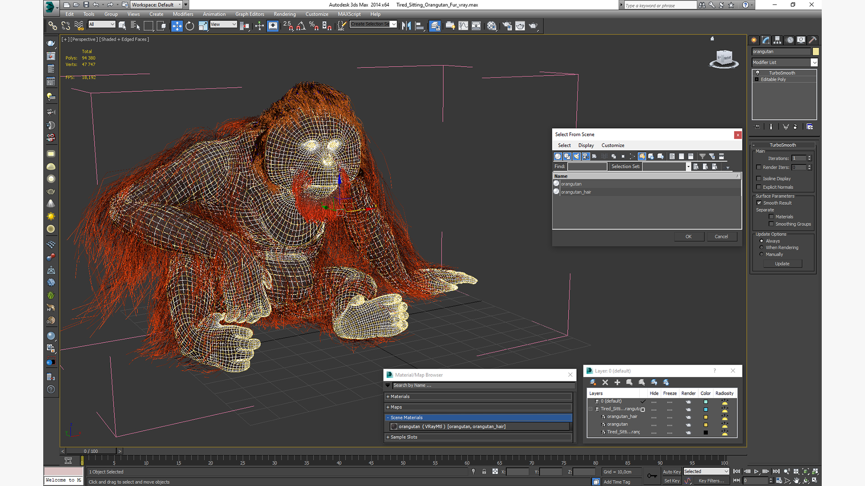
Task: Open the Graph Editors menu
Action: [x=250, y=14]
